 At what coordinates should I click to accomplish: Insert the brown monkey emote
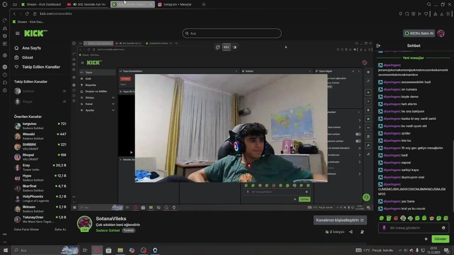(x=432, y=218)
